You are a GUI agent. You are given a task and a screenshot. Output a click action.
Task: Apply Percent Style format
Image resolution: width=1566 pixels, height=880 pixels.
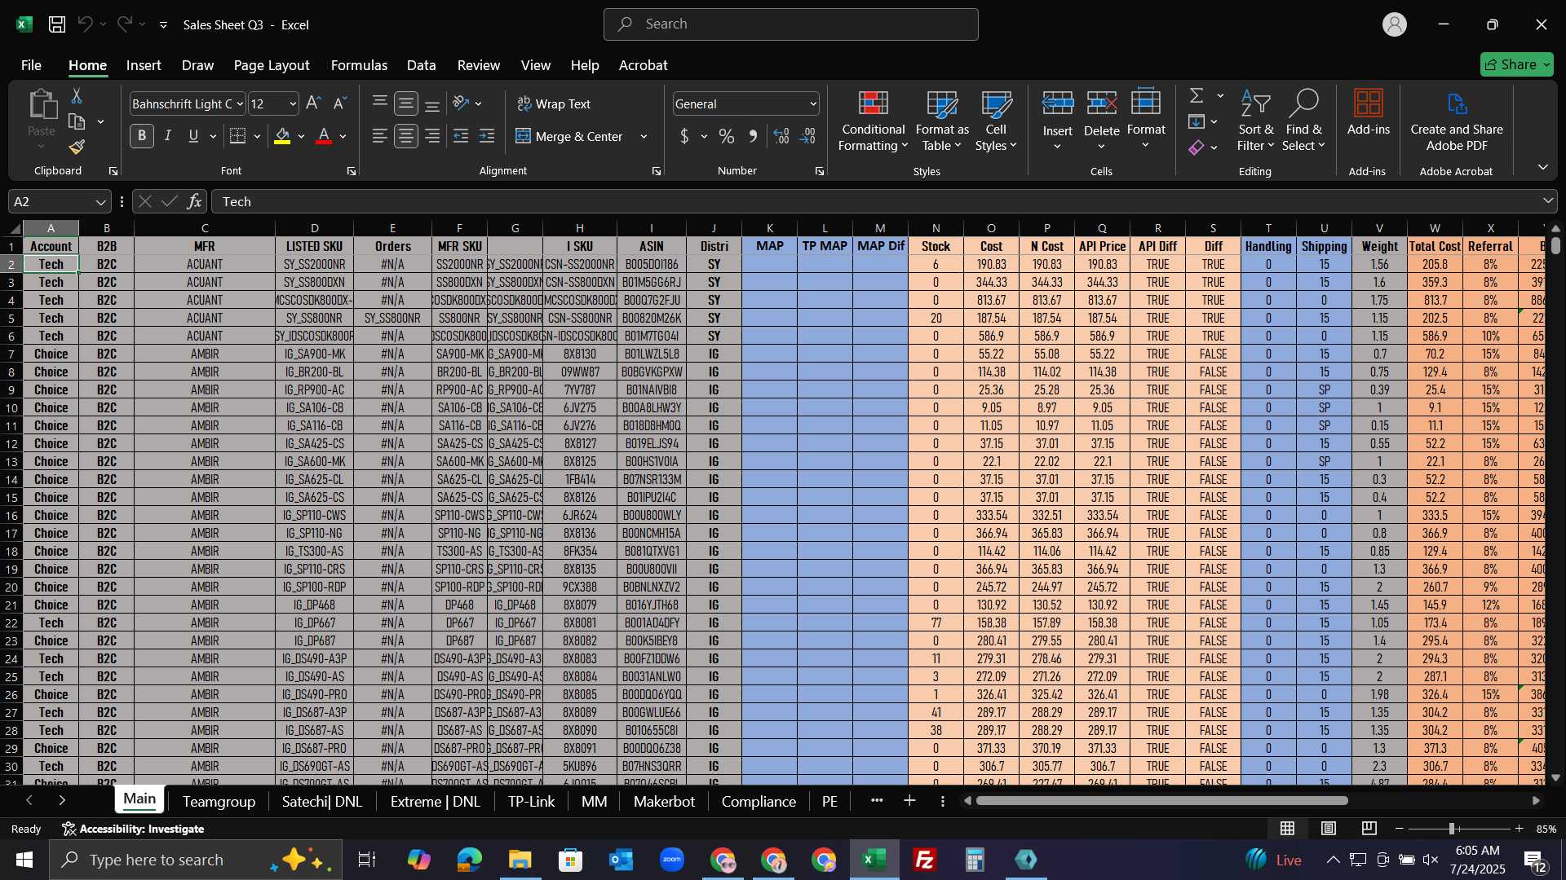(726, 136)
